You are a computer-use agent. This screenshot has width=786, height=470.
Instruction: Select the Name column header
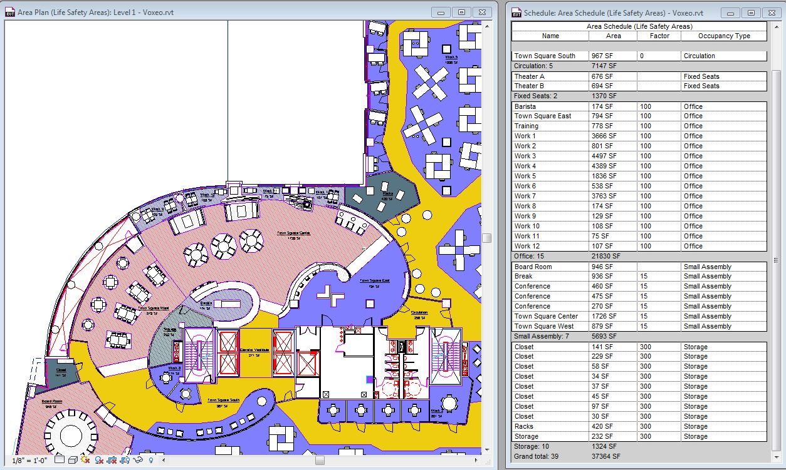(x=550, y=36)
